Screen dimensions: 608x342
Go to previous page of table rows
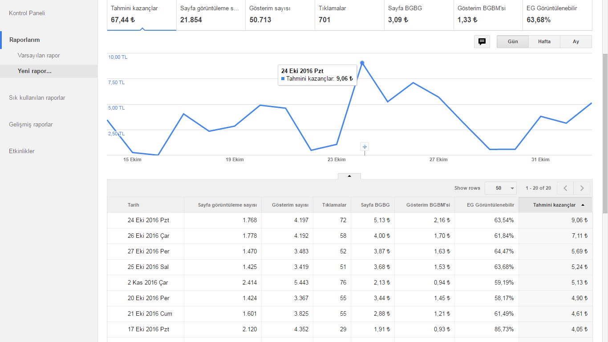pos(565,188)
